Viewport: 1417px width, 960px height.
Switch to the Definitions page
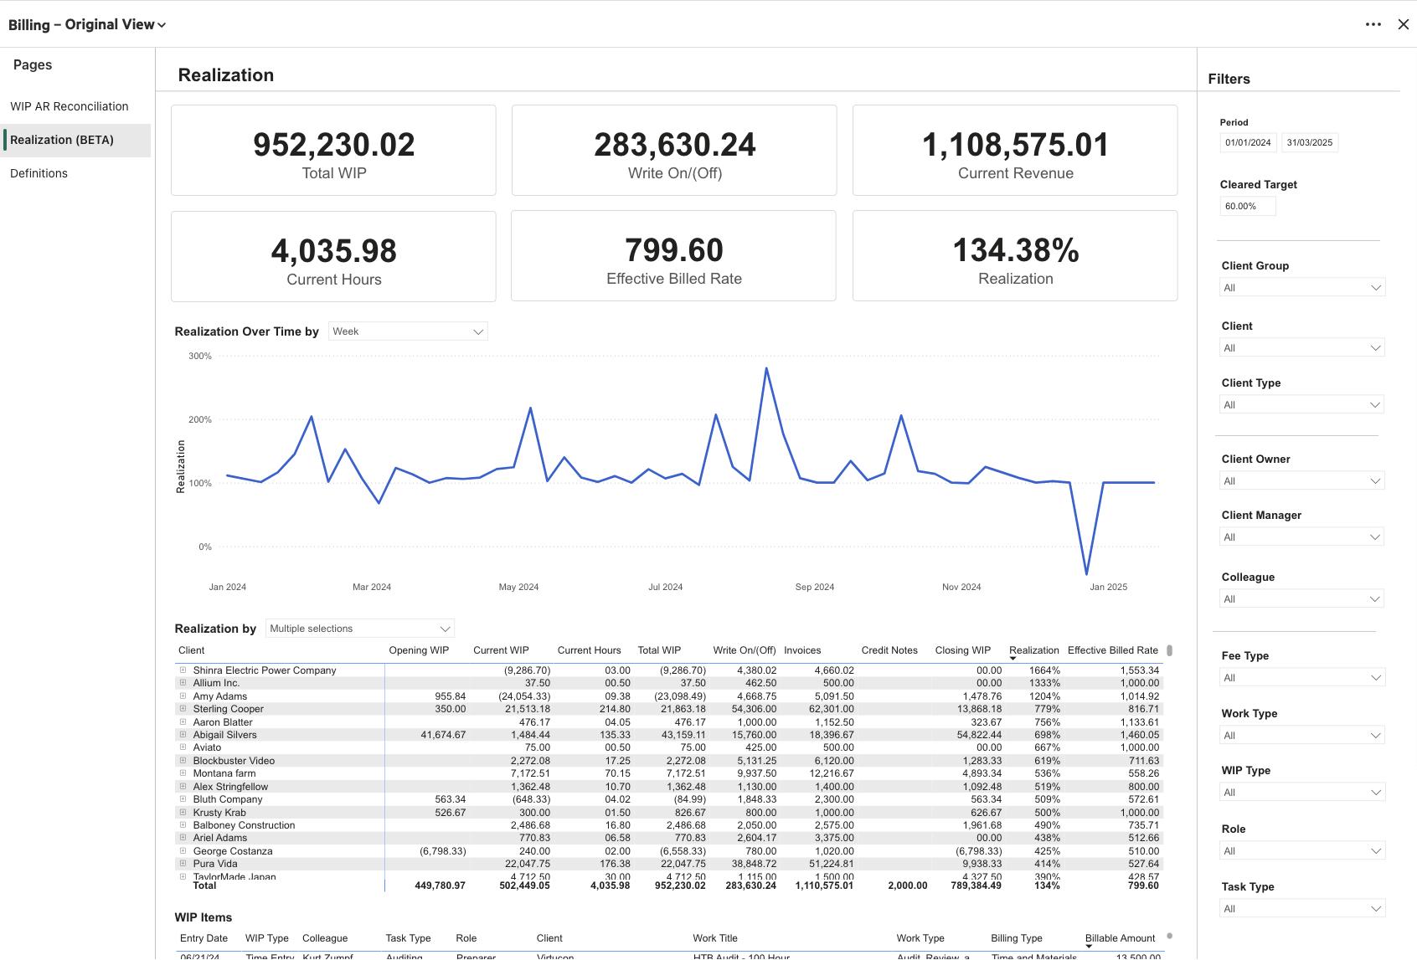39,173
